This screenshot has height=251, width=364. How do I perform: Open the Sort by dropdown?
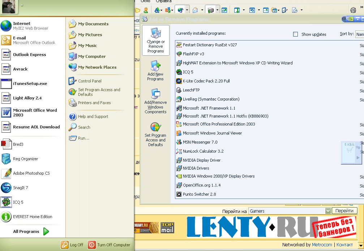coord(359,34)
